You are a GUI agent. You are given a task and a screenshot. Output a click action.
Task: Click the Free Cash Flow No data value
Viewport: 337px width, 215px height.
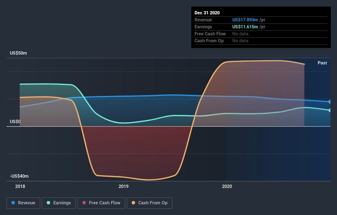pos(240,34)
